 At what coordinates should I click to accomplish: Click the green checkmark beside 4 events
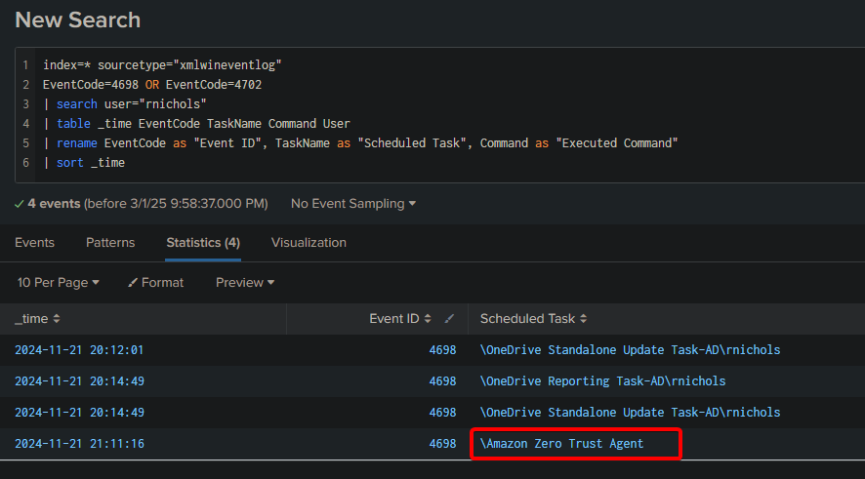19,204
